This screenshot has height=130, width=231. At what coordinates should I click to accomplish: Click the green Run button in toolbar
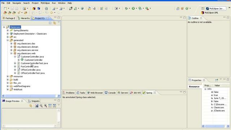133,8
